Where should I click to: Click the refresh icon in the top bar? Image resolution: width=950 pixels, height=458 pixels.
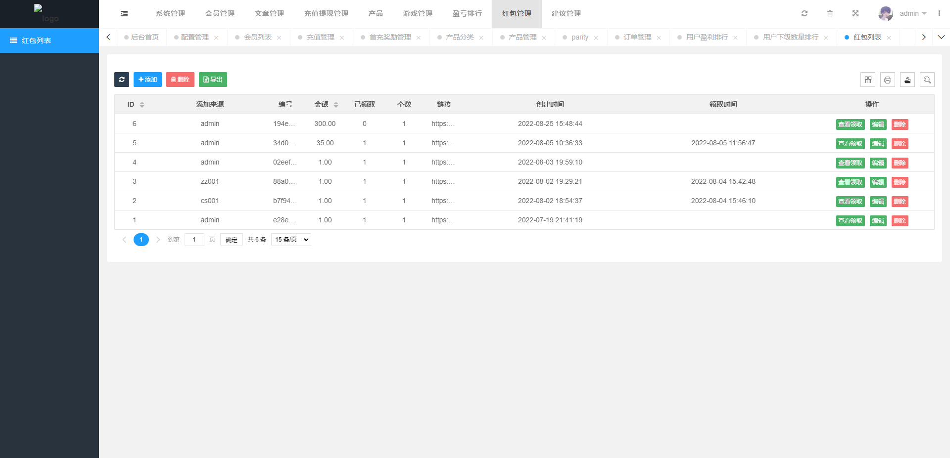point(805,13)
